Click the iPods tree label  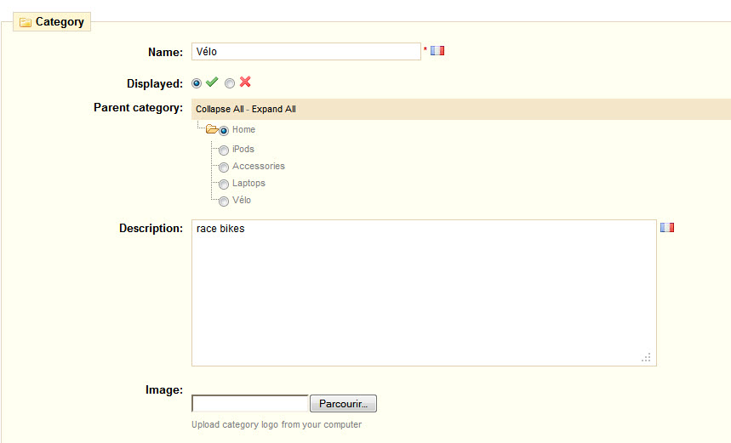[x=243, y=149]
